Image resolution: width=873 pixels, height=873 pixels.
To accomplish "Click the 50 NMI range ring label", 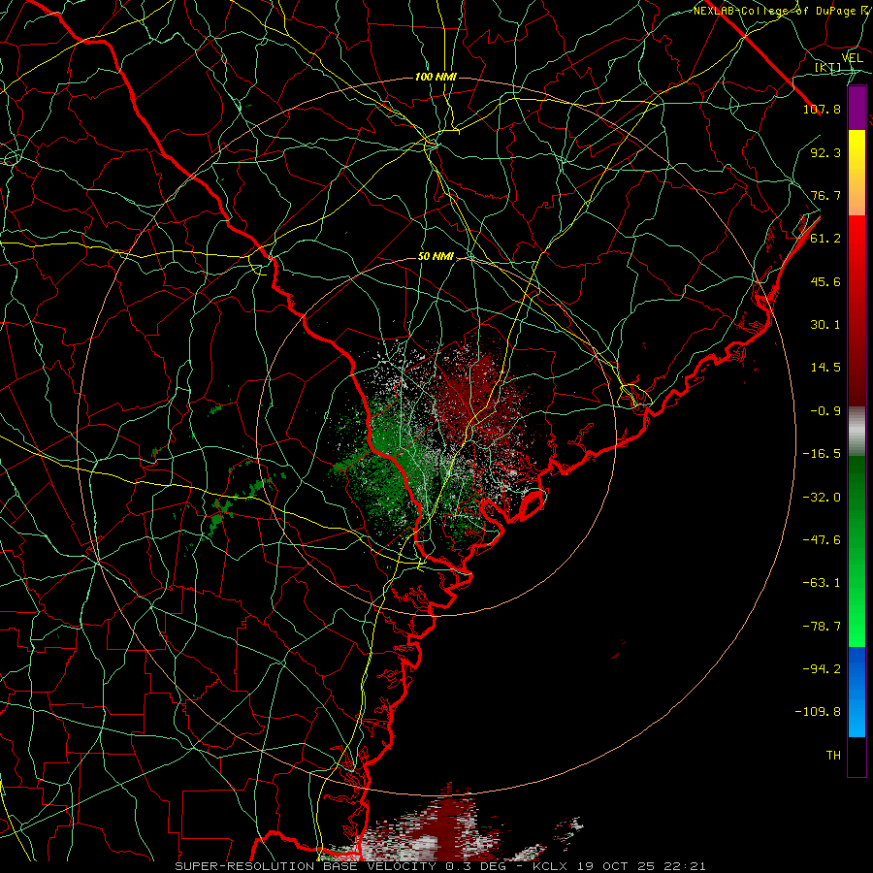I will point(436,257).
